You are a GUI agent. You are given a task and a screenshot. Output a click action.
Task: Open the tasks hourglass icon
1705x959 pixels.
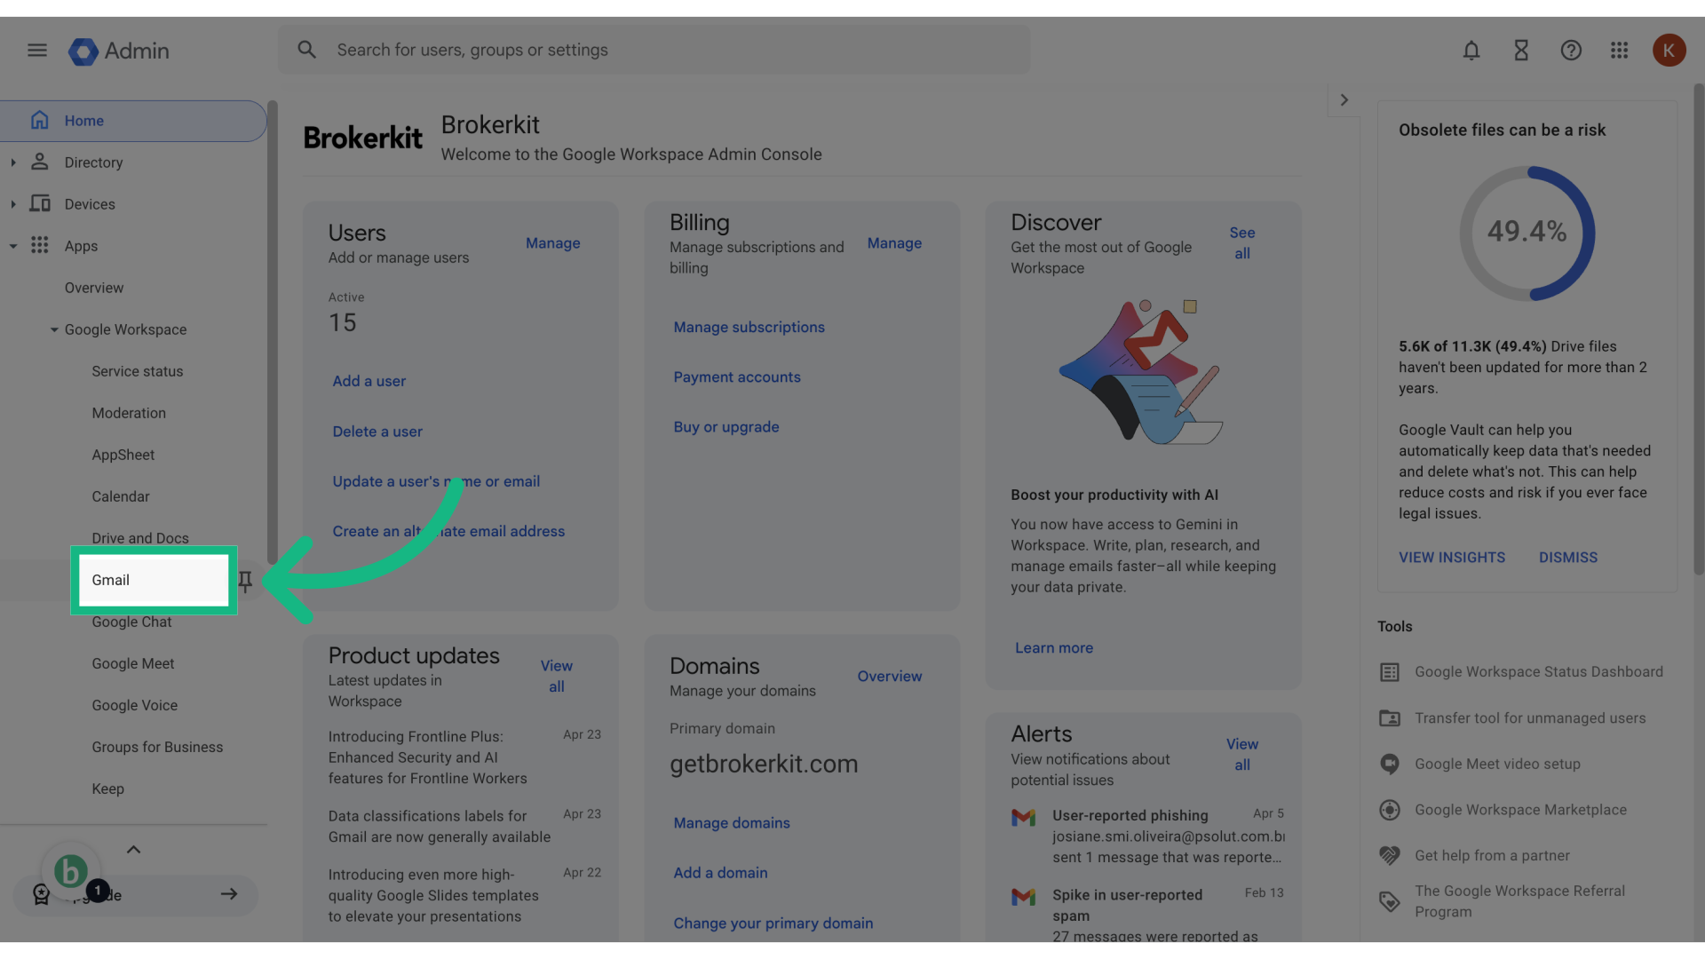point(1521,51)
